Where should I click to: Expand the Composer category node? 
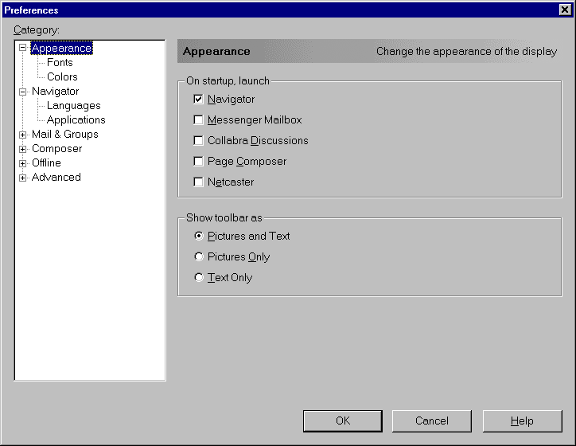tap(23, 149)
